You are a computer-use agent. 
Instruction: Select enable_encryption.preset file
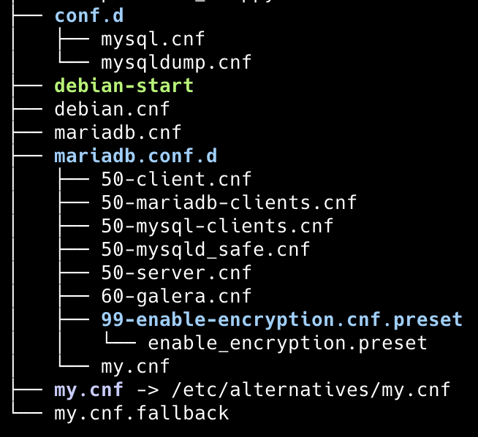[287, 343]
